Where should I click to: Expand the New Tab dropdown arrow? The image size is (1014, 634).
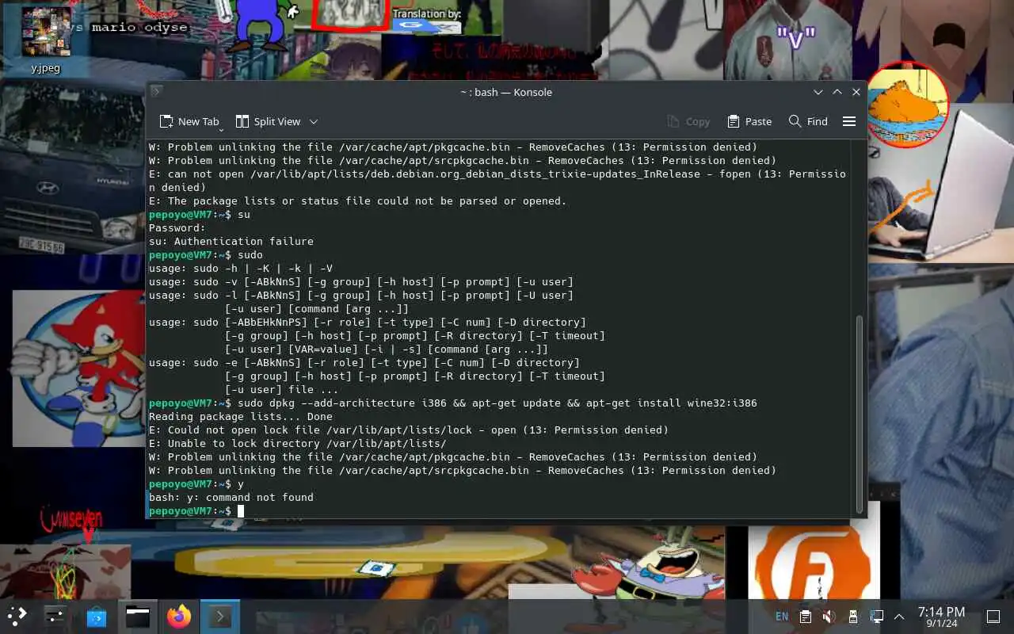(x=221, y=128)
